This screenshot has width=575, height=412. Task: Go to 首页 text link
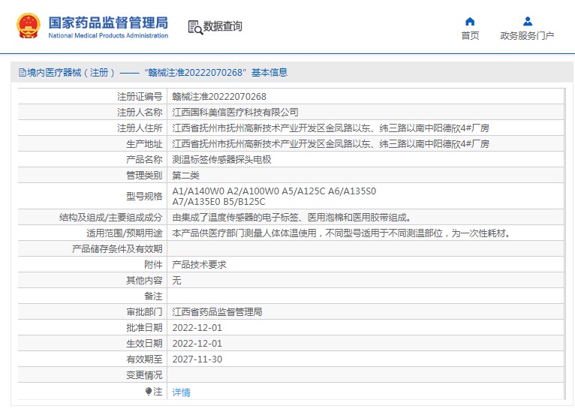(x=470, y=35)
